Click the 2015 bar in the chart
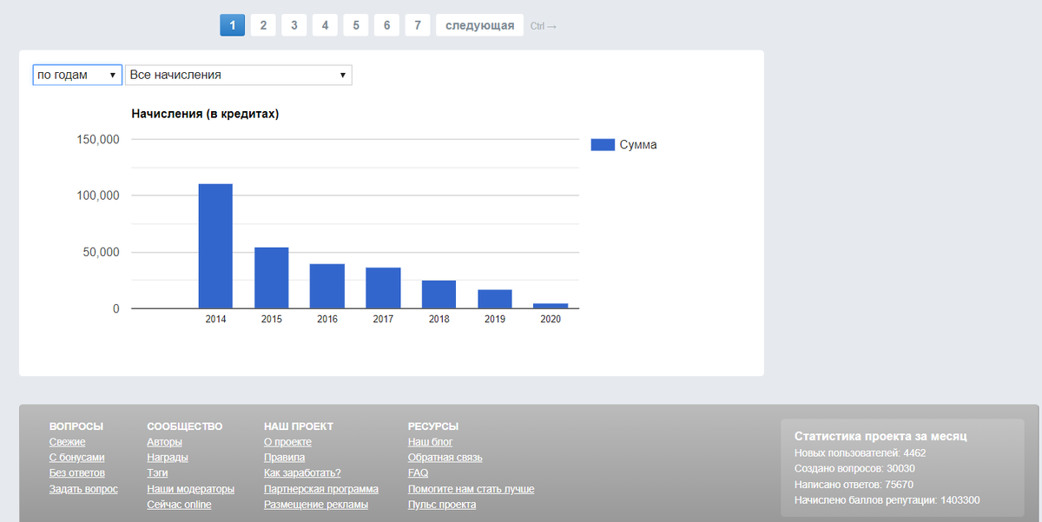Screen dimensions: 1042x522 pos(272,278)
